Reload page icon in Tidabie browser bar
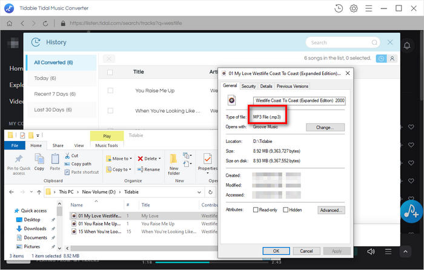 pyautogui.click(x=45, y=24)
